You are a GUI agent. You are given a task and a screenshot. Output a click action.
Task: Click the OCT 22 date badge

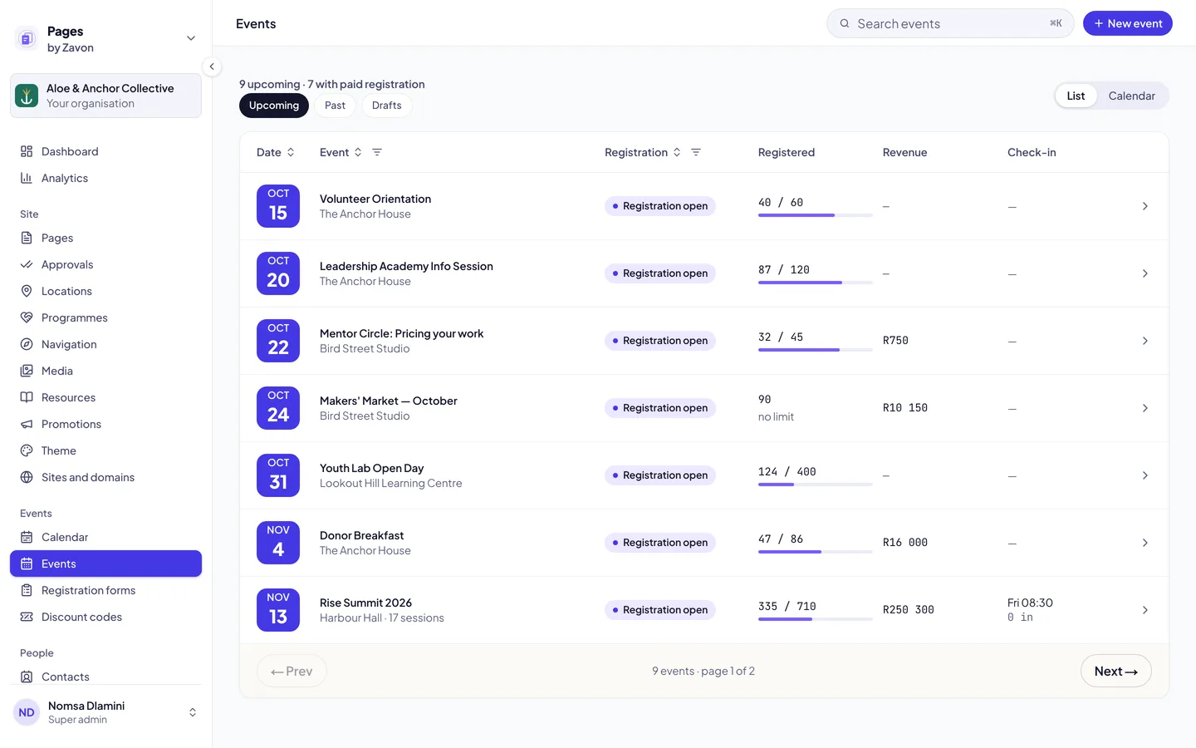[x=278, y=341]
